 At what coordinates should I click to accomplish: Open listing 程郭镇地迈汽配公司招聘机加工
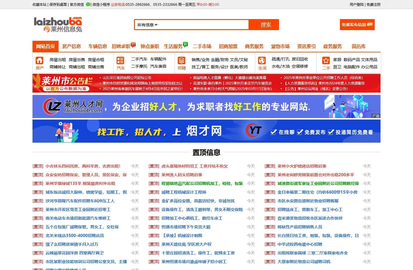(x=202, y=183)
